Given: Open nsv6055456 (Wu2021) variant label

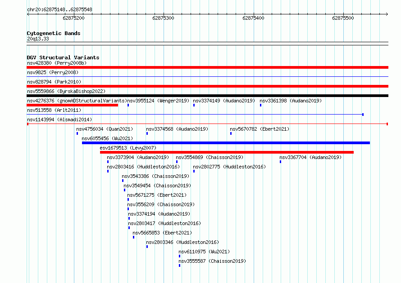Looking at the screenshot, I should click(x=107, y=138).
